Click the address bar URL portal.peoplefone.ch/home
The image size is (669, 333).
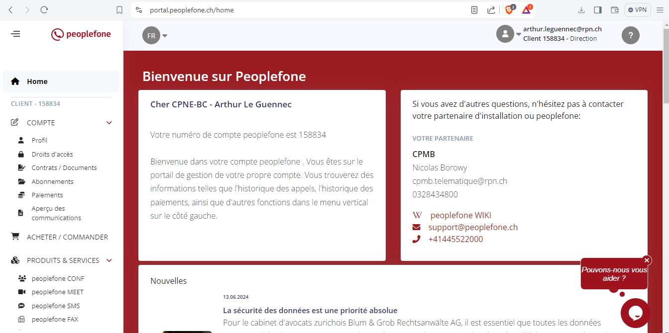click(x=192, y=10)
